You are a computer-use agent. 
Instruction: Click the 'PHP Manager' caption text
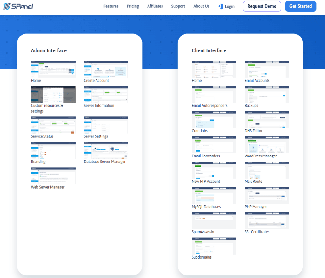coord(255,207)
